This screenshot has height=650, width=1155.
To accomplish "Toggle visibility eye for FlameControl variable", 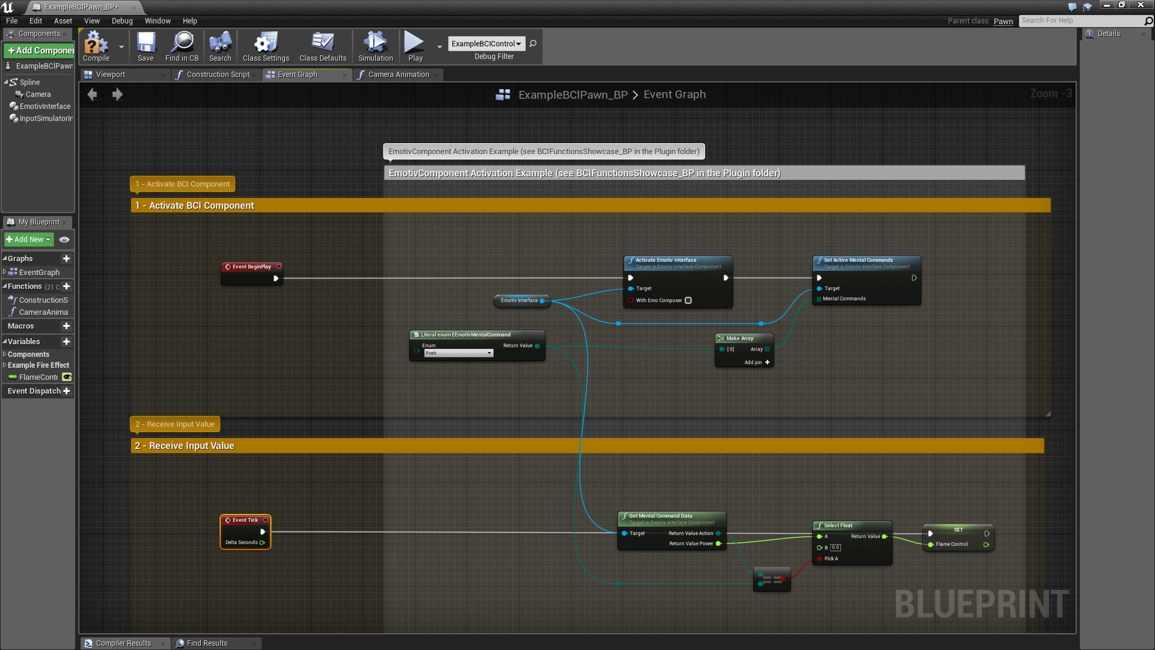I will click(66, 377).
